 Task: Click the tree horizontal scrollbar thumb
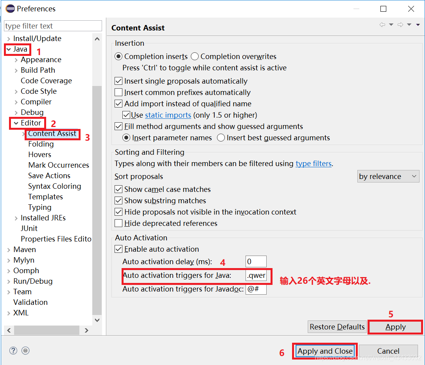click(x=47, y=330)
